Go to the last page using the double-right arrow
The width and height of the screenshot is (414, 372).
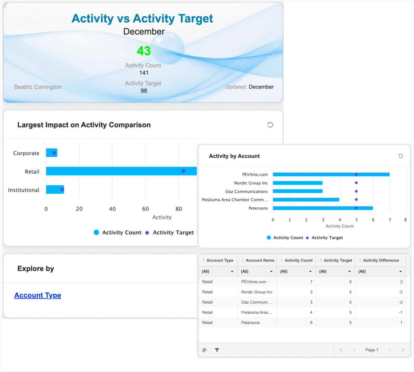coord(403,350)
